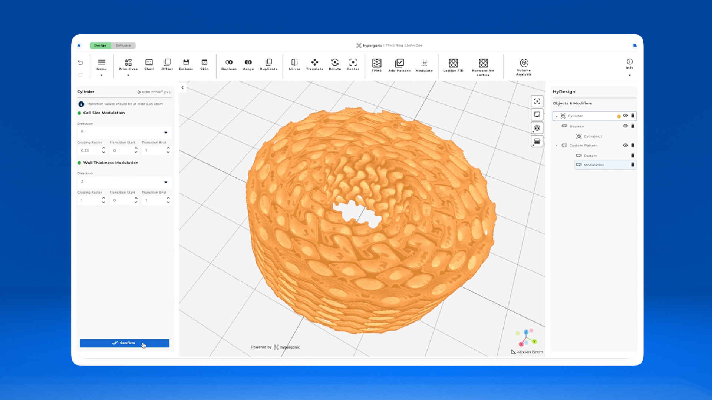Click the blue Confirm button
712x400 pixels.
(x=124, y=343)
